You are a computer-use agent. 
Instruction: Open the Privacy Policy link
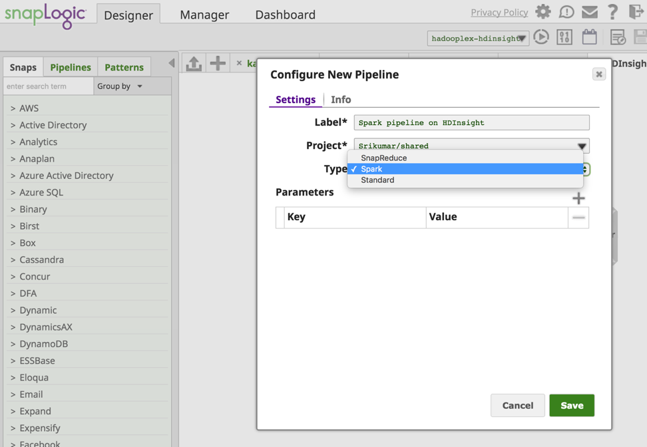499,13
